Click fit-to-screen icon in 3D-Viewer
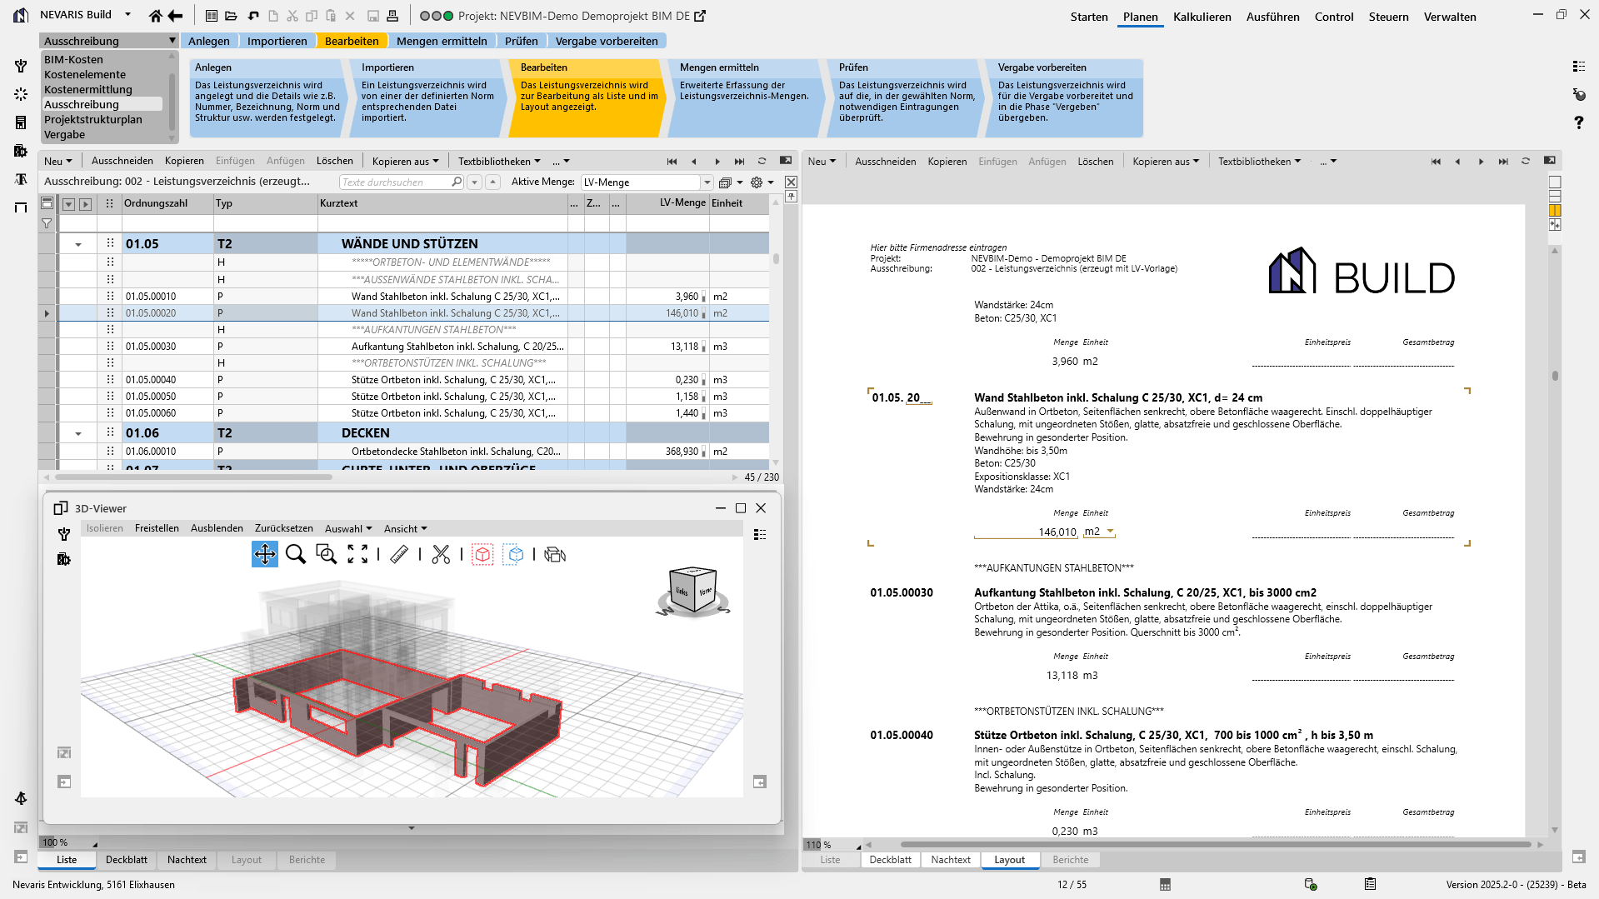Viewport: 1599px width, 899px height. pyautogui.click(x=357, y=554)
